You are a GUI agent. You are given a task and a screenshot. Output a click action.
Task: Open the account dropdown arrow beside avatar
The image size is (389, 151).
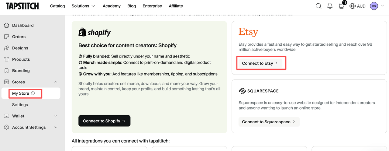click(382, 6)
